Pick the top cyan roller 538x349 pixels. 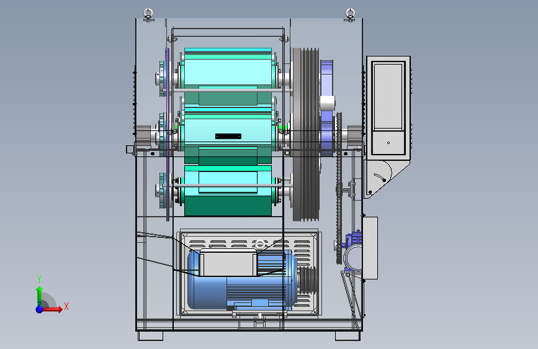tap(228, 76)
